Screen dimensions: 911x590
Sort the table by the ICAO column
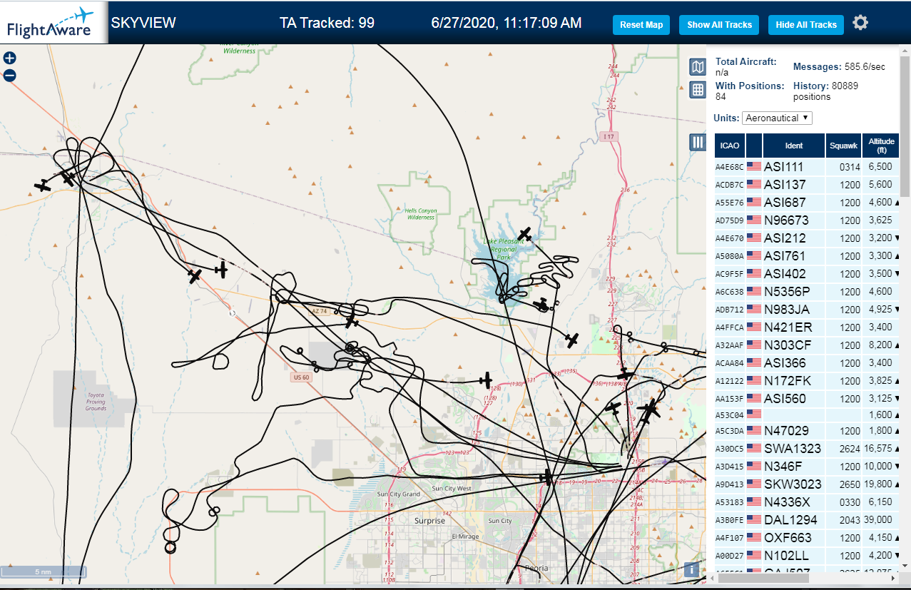[730, 146]
